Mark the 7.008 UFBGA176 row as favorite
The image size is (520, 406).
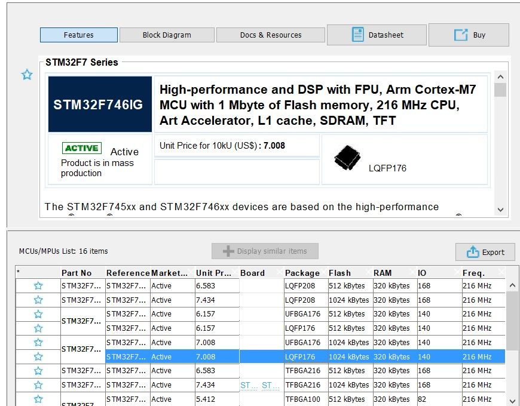click(38, 342)
